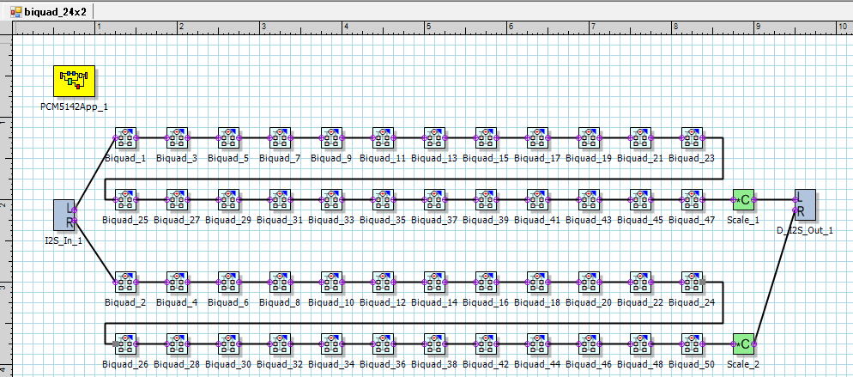Click the Biquad_15 filter block
The image size is (853, 377).
tap(485, 138)
